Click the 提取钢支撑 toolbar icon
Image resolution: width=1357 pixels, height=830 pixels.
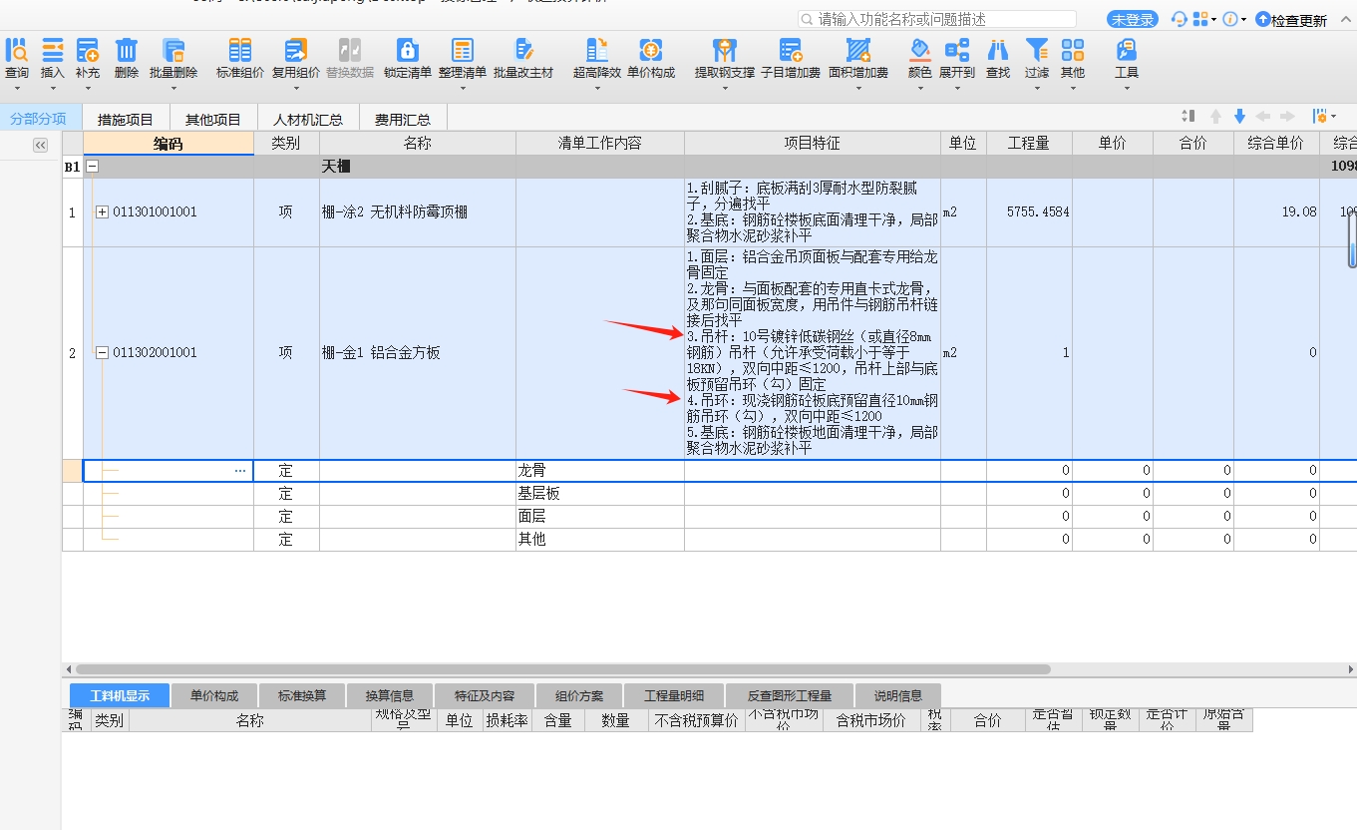pyautogui.click(x=725, y=50)
